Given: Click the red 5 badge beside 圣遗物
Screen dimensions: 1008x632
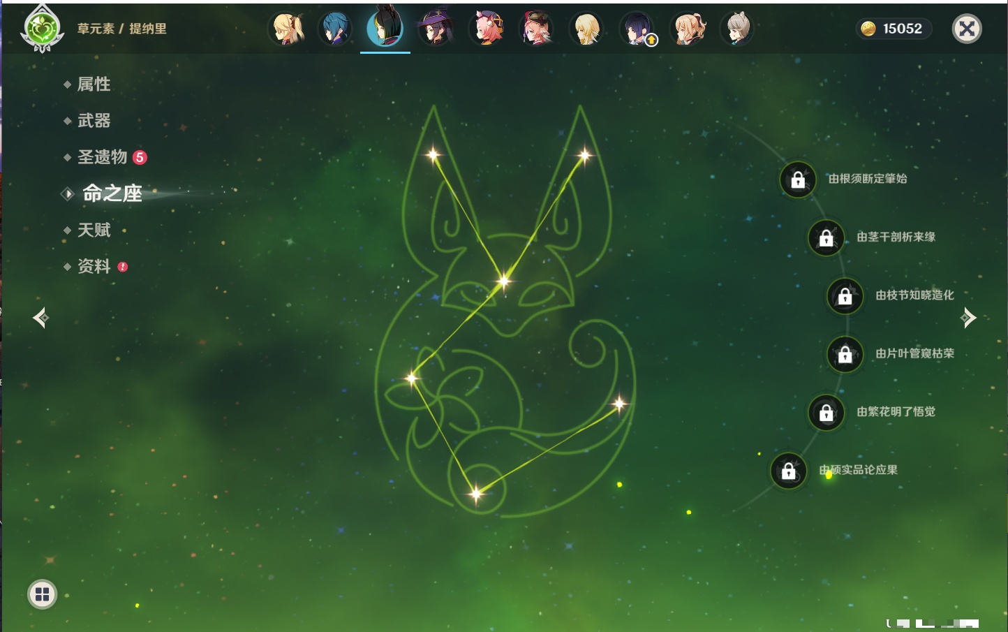Looking at the screenshot, I should pos(140,157).
